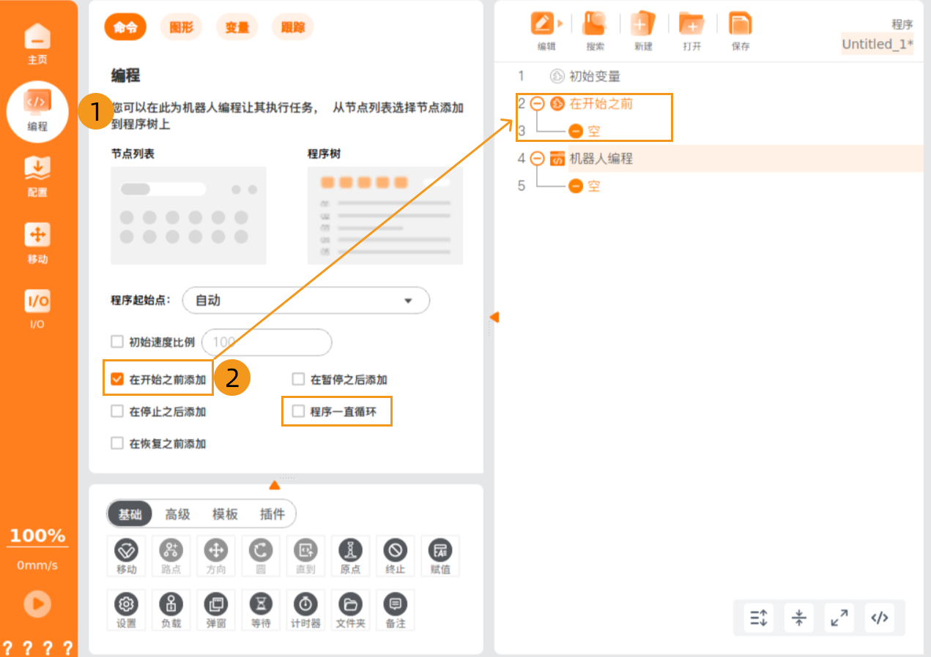Add a 设置 set node
This screenshot has width=931, height=657.
[x=126, y=610]
